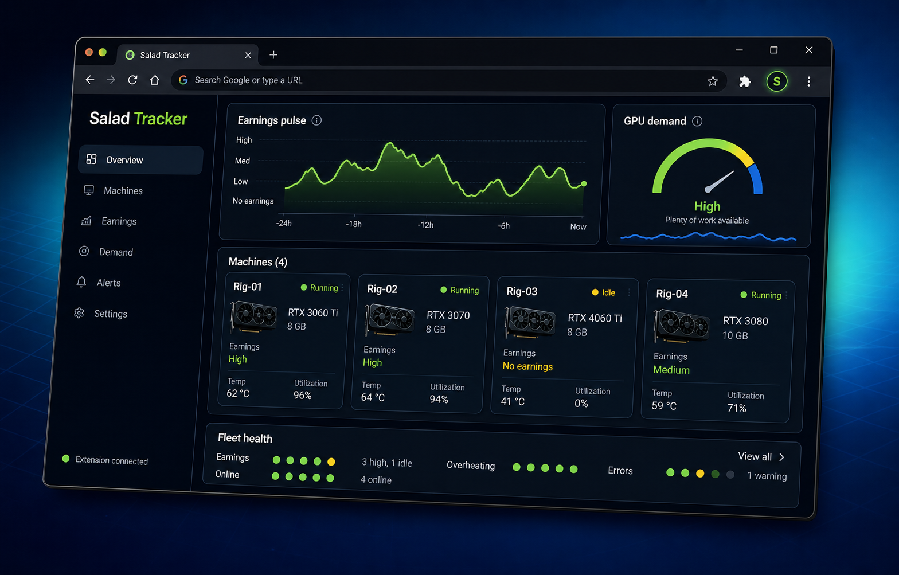The width and height of the screenshot is (899, 575).
Task: Click the Now endpoint on earnings chart
Action: click(x=584, y=184)
